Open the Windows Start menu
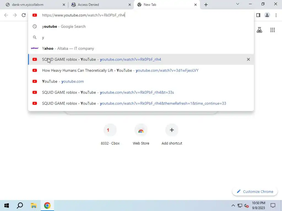Screen dimensions: 282x211 (7, 206)
